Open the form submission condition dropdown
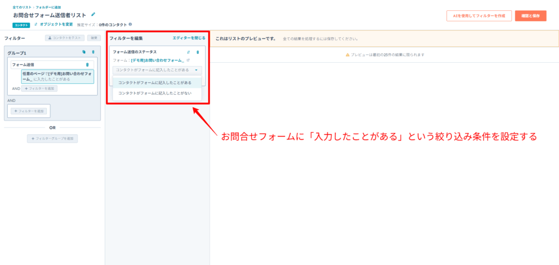 point(157,70)
